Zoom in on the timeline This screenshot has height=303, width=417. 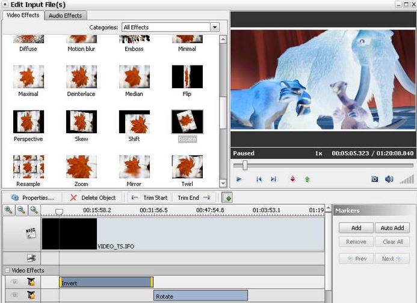[x=8, y=210]
